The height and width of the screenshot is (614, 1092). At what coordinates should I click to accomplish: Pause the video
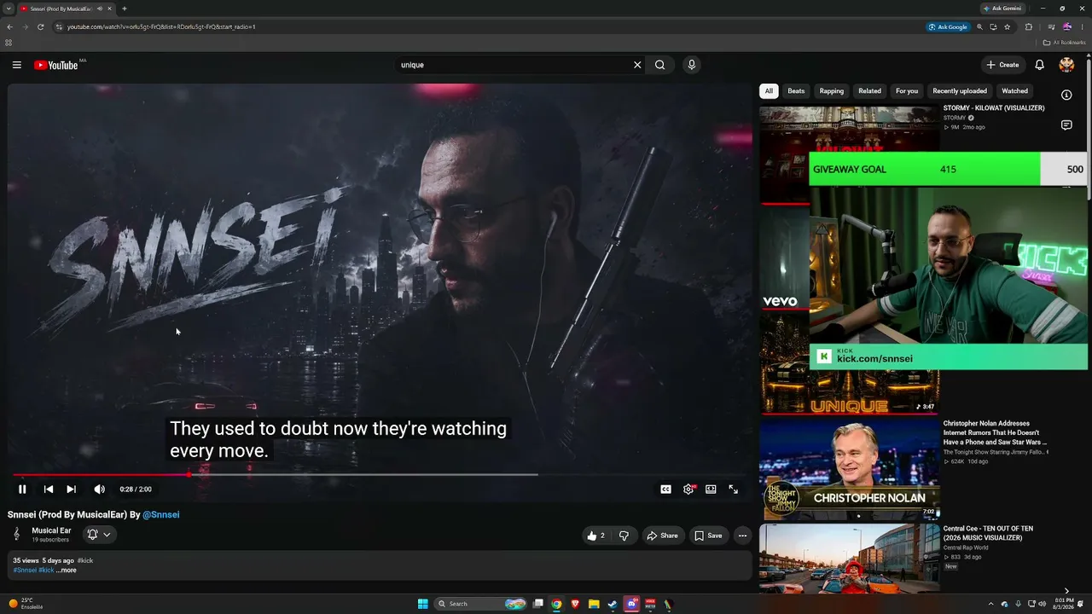click(x=22, y=489)
